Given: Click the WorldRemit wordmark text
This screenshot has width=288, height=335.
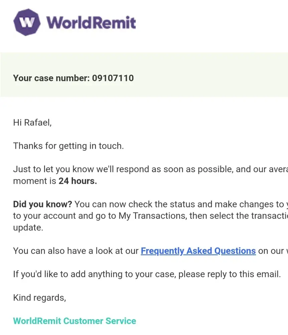Looking at the screenshot, I should (91, 23).
